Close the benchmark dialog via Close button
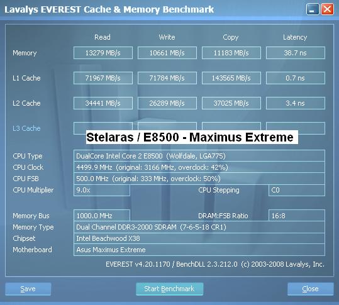The height and width of the screenshot is (305, 339). (311, 289)
